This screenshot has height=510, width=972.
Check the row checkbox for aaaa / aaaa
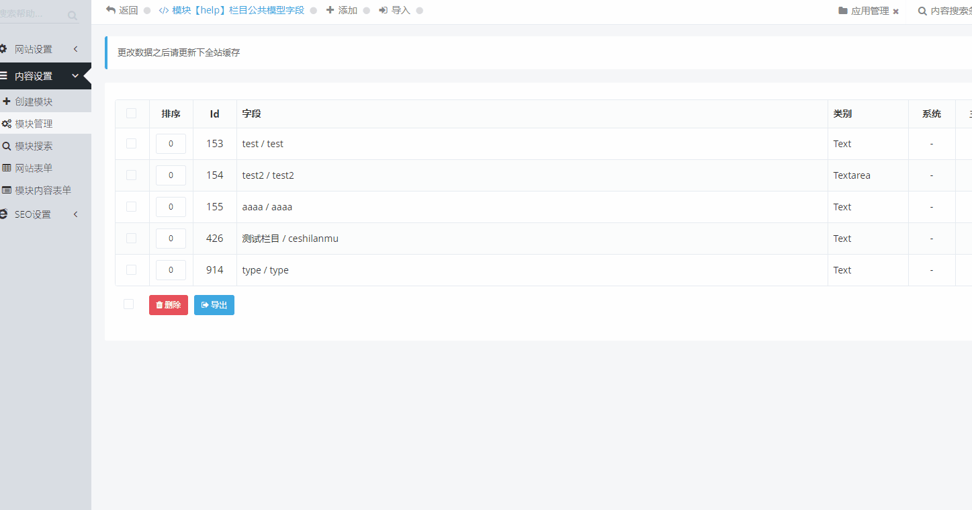point(131,206)
